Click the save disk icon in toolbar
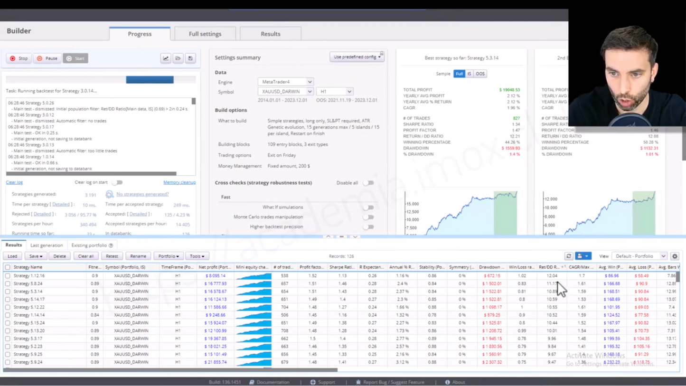This screenshot has width=686, height=386. click(x=190, y=58)
